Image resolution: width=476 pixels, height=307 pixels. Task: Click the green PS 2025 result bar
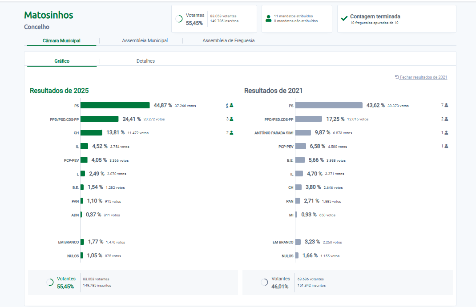click(x=115, y=105)
